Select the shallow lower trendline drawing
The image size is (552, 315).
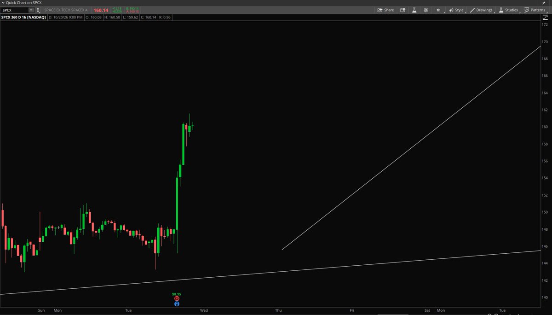[270, 272]
